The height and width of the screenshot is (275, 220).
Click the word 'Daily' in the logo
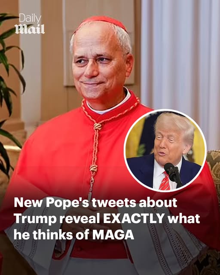point(30,18)
